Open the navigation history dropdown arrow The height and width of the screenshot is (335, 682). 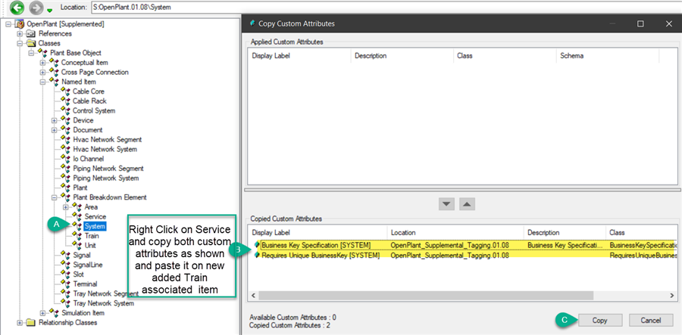(49, 10)
